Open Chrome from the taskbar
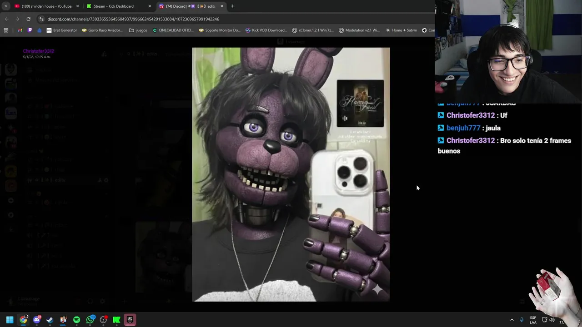Image resolution: width=582 pixels, height=327 pixels. [x=23, y=320]
